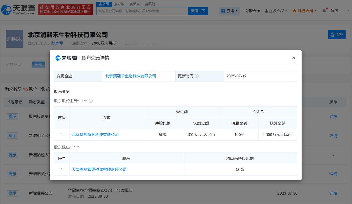Image resolution: width=352 pixels, height=204 pixels.
Task: Select the 查老板 search tab
Action: point(119,4)
